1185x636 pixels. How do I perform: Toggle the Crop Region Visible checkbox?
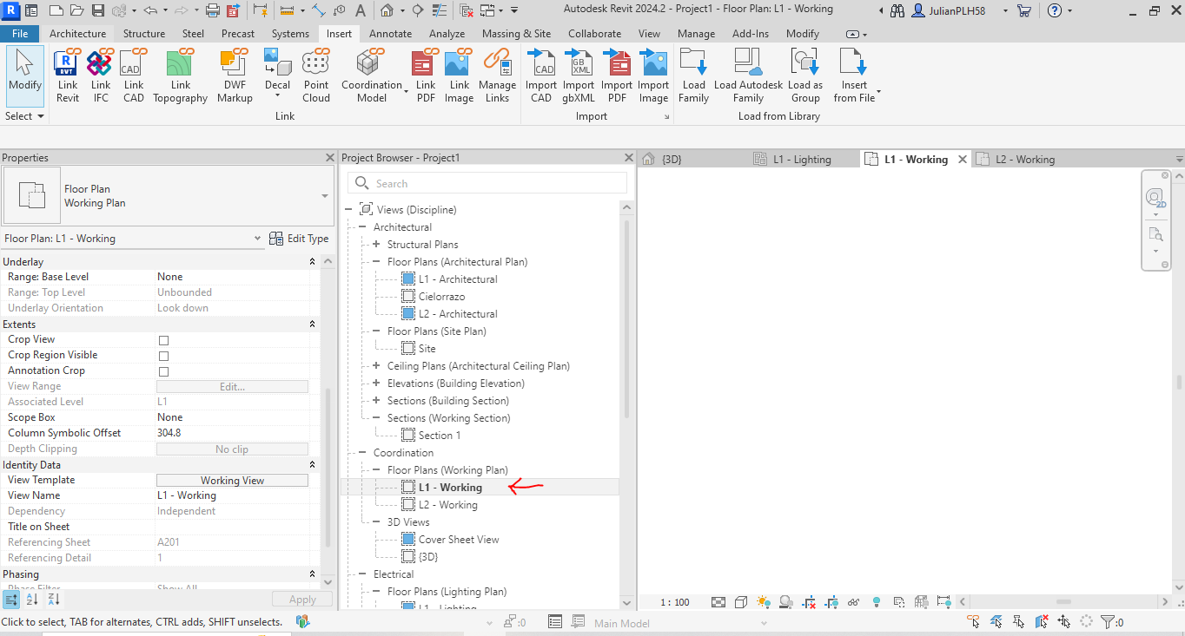(x=163, y=356)
